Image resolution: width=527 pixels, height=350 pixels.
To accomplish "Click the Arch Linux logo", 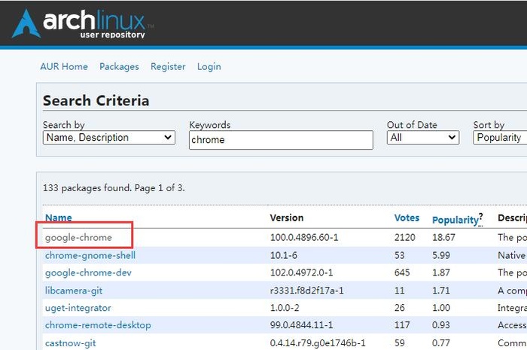I will (x=83, y=23).
